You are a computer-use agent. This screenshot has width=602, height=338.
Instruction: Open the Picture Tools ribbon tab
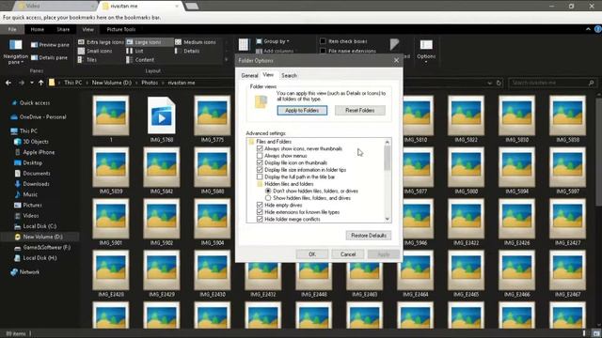[121, 29]
